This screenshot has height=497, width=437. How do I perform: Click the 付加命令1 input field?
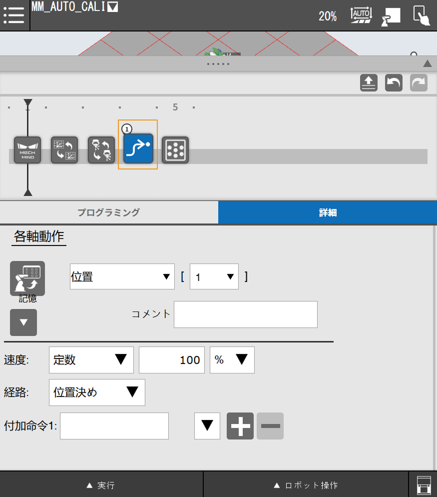click(x=114, y=426)
